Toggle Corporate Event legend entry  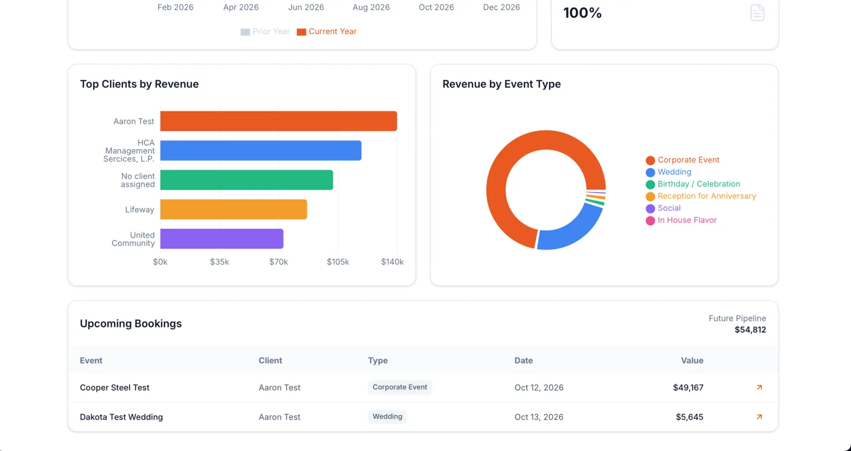click(682, 160)
